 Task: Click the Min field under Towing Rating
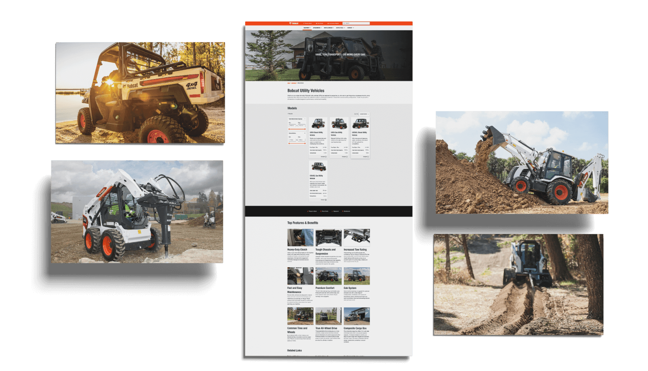click(292, 140)
